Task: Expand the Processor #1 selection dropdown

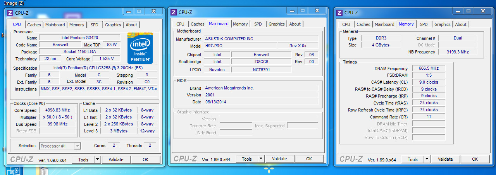Action: pos(77,146)
